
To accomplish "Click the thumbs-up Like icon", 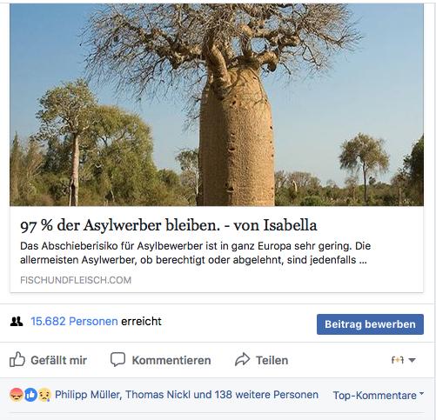I will click(17, 359).
